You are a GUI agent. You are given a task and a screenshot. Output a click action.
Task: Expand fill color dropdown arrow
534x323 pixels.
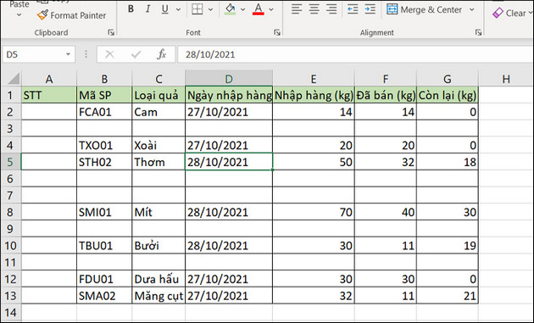242,9
